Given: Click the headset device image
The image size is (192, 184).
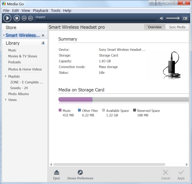Looking at the screenshot, I should 172,66.
